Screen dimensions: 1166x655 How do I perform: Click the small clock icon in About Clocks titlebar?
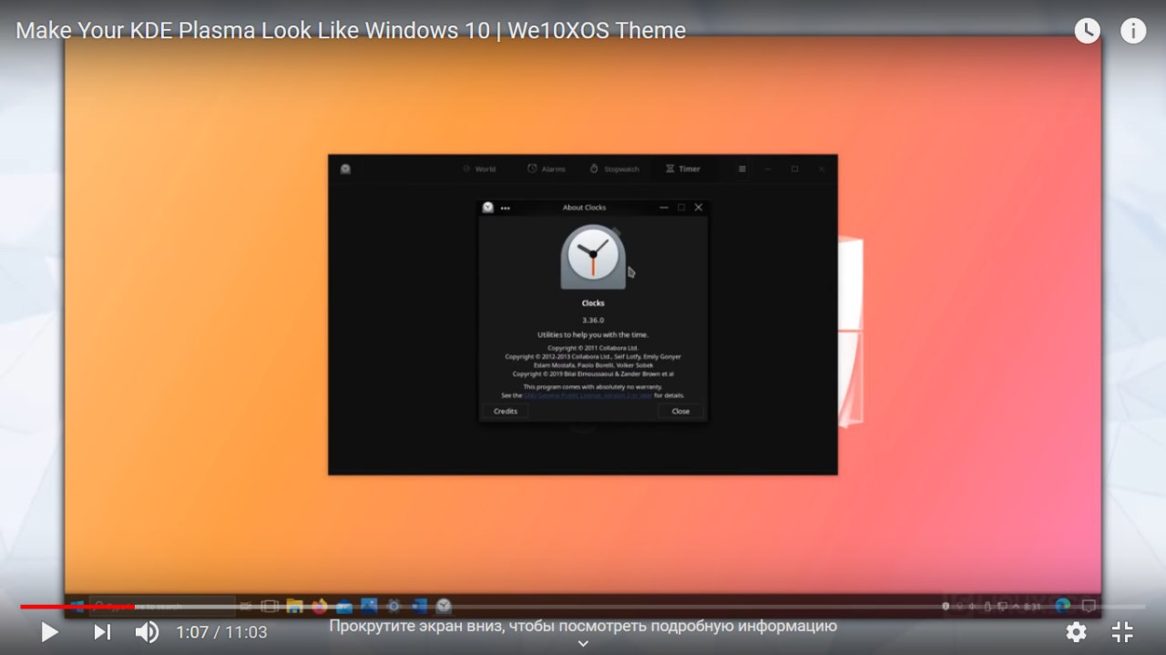488,207
